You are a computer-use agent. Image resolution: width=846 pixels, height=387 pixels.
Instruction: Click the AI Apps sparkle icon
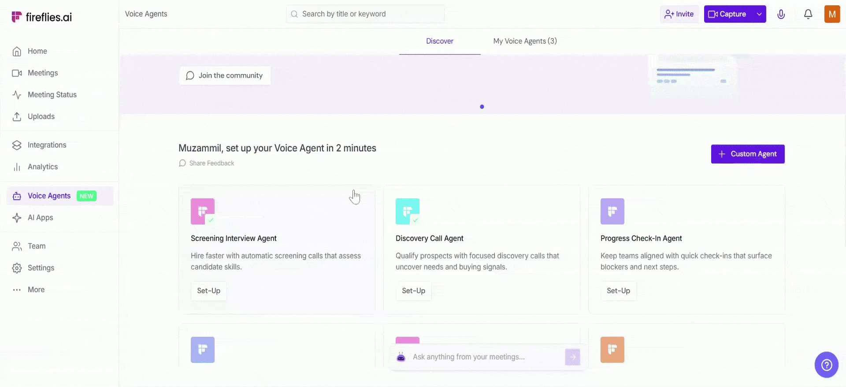[x=17, y=218]
